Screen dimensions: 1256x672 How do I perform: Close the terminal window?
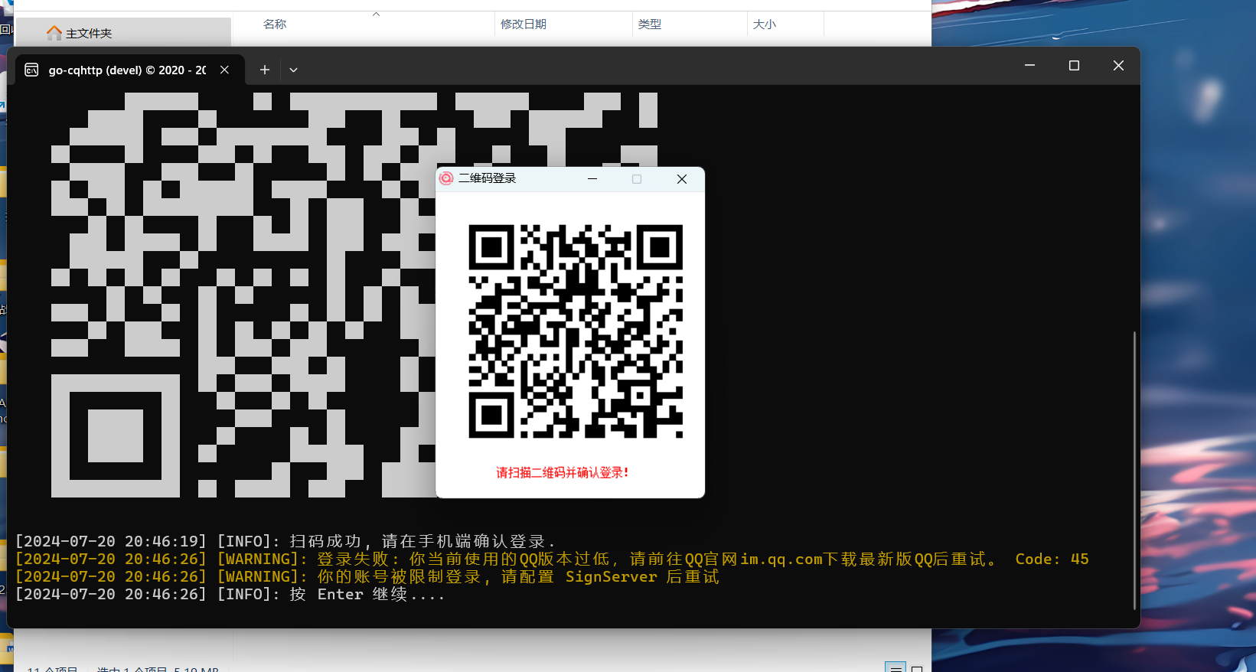[1118, 66]
